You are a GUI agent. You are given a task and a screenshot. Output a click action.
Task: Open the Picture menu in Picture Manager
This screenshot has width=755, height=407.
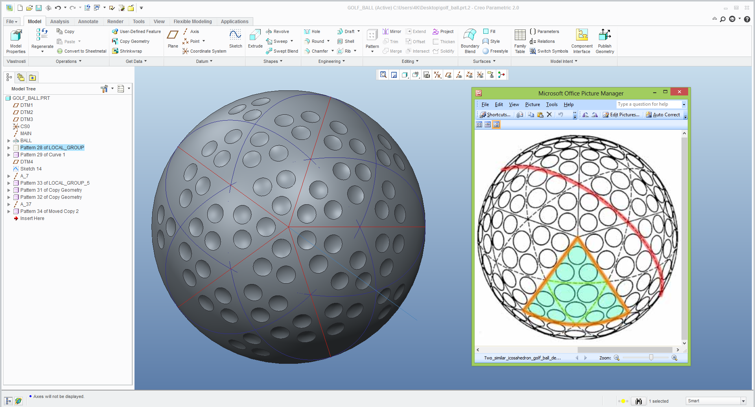pos(532,104)
